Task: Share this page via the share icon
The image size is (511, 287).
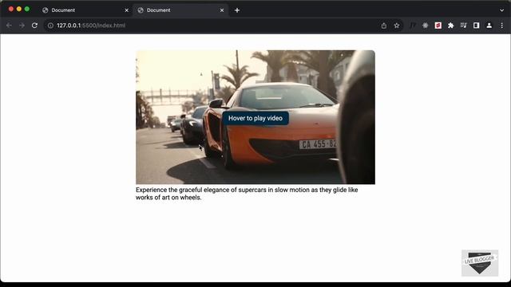Action: click(x=384, y=26)
